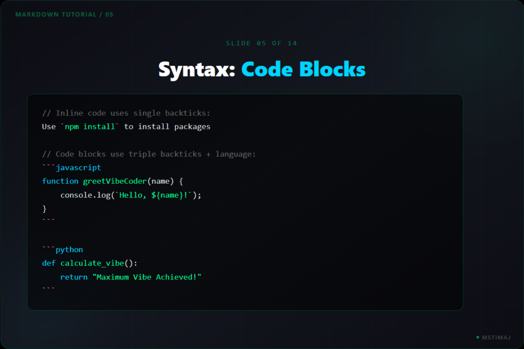Click the 'function' keyword
The image size is (524, 349).
pos(60,181)
